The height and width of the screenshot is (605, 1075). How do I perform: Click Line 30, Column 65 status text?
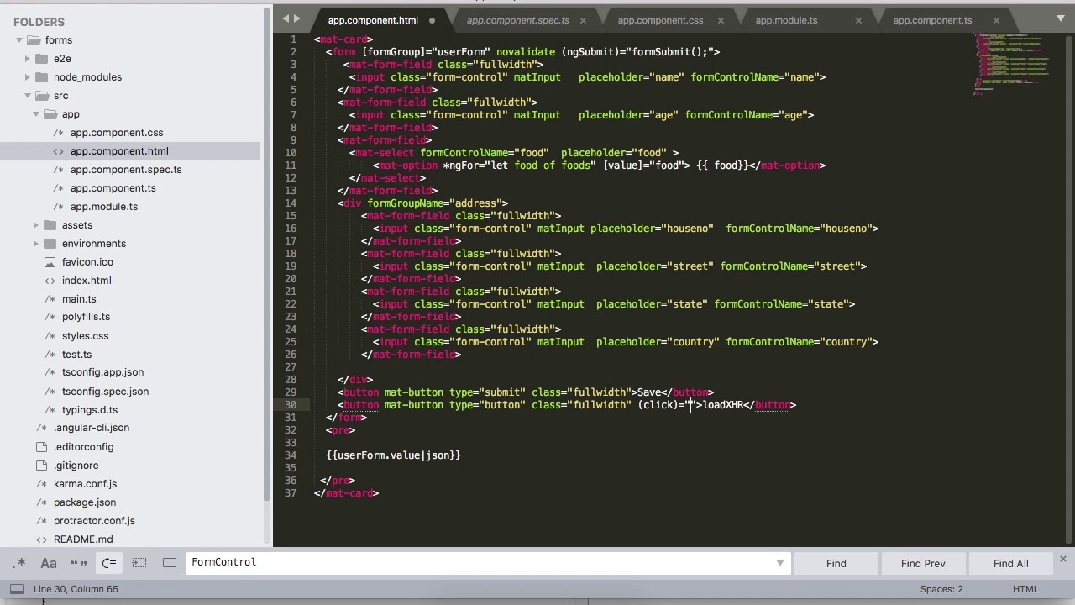(x=76, y=589)
